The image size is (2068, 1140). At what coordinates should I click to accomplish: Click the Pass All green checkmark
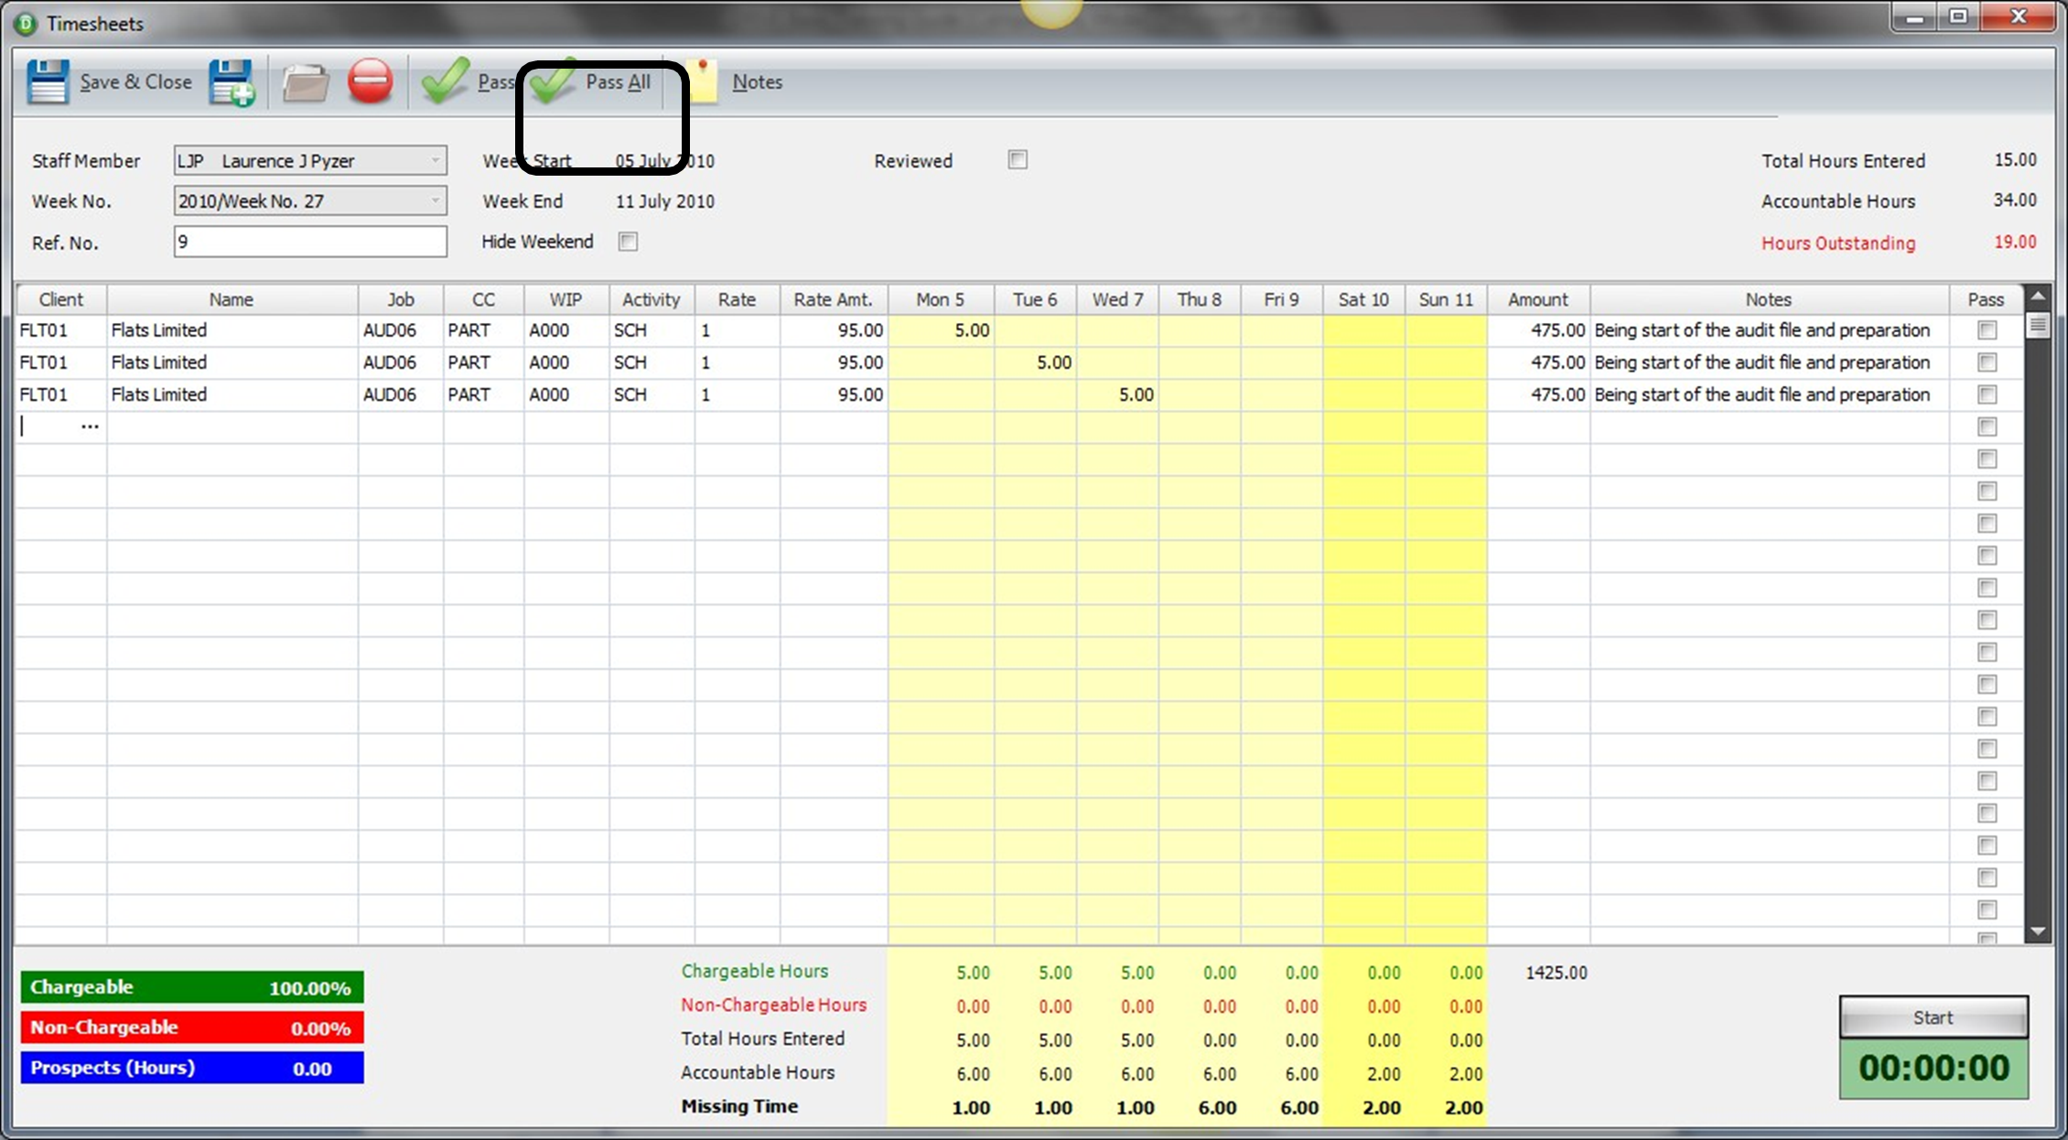pos(554,81)
